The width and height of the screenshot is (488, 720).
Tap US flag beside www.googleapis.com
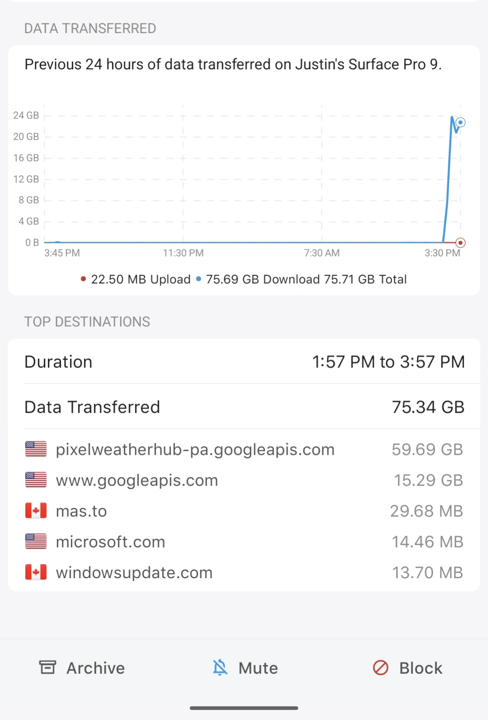[x=36, y=480]
